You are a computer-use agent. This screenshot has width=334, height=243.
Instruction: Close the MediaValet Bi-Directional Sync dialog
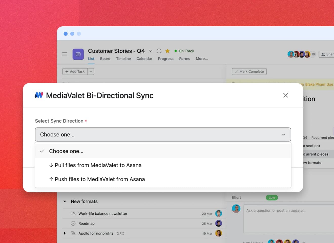click(x=285, y=95)
